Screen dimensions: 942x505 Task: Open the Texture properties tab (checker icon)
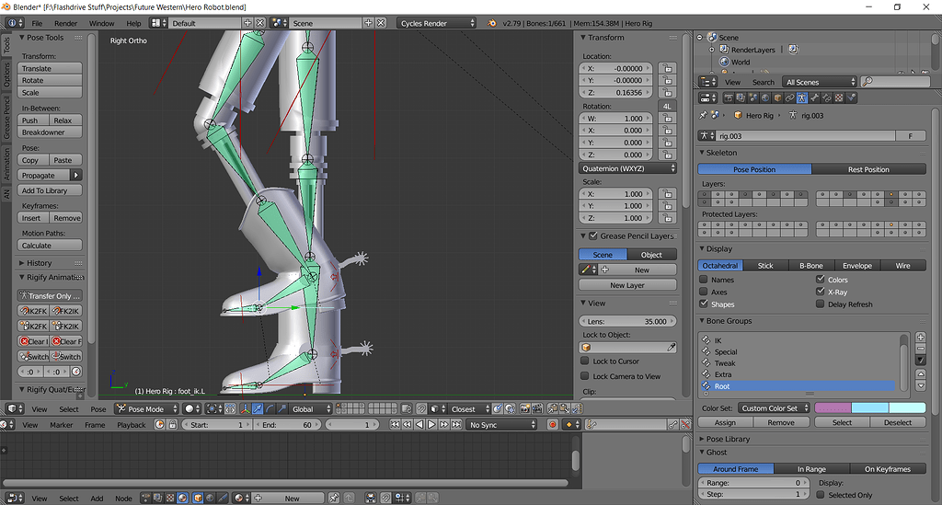point(839,98)
